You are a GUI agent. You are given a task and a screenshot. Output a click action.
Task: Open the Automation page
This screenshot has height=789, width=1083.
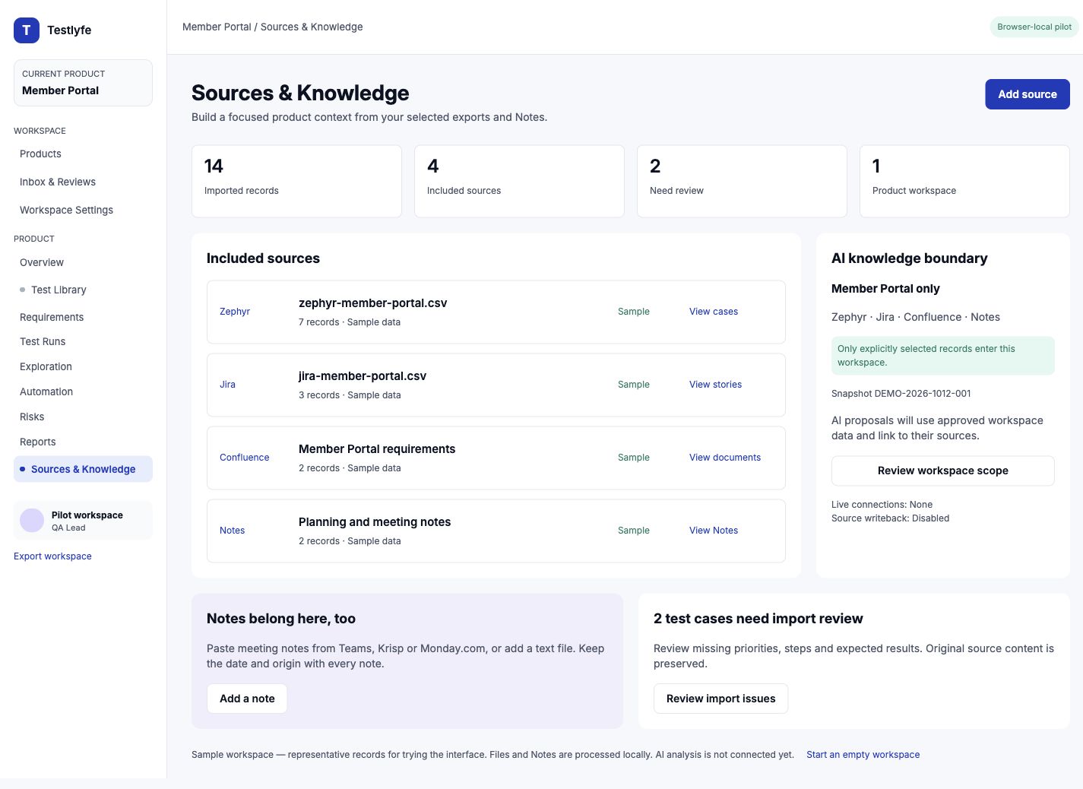point(46,391)
